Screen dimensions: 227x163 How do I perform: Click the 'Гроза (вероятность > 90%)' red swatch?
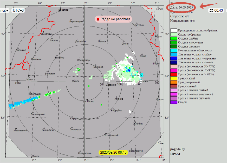click(x=174, y=74)
